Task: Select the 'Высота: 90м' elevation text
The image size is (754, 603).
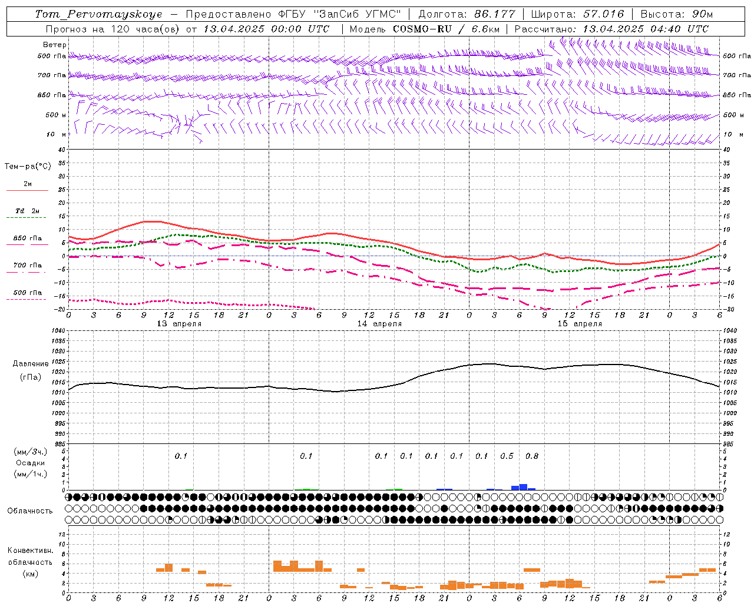Action: click(x=677, y=14)
